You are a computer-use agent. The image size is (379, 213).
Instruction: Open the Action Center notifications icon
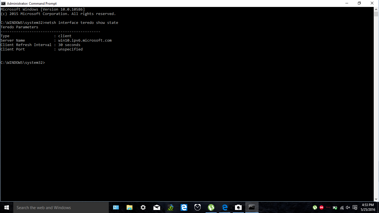pos(355,207)
